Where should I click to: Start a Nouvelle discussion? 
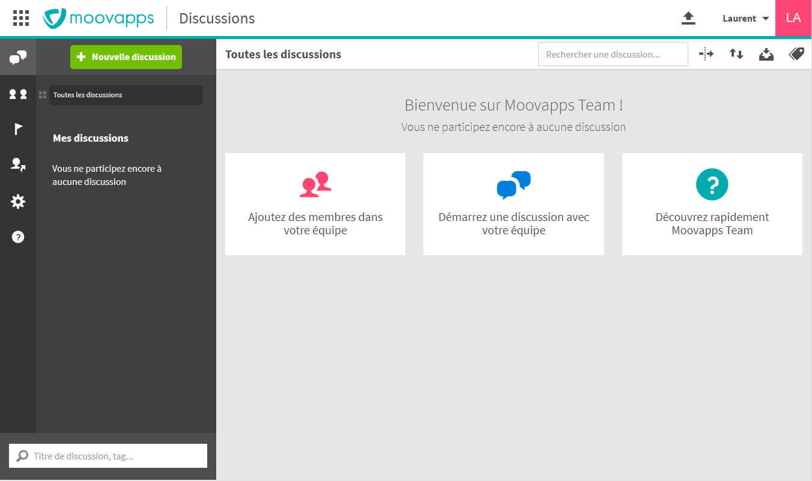(126, 57)
